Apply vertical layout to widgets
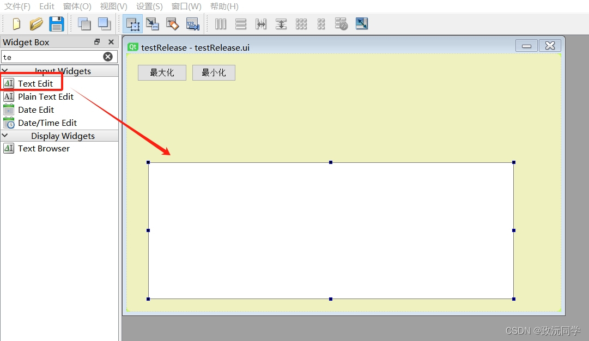The height and width of the screenshot is (341, 589). click(241, 24)
